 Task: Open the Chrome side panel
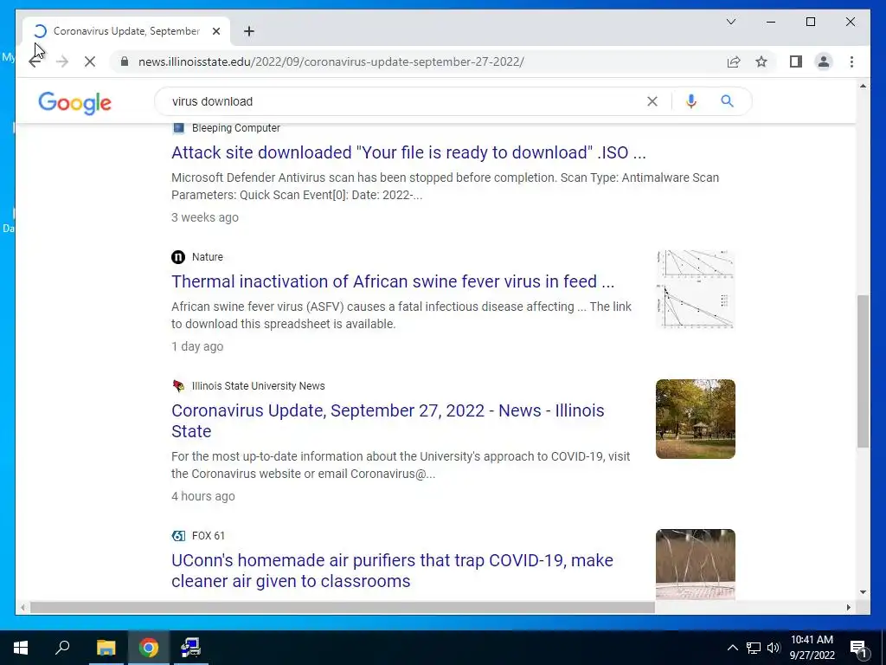(796, 61)
